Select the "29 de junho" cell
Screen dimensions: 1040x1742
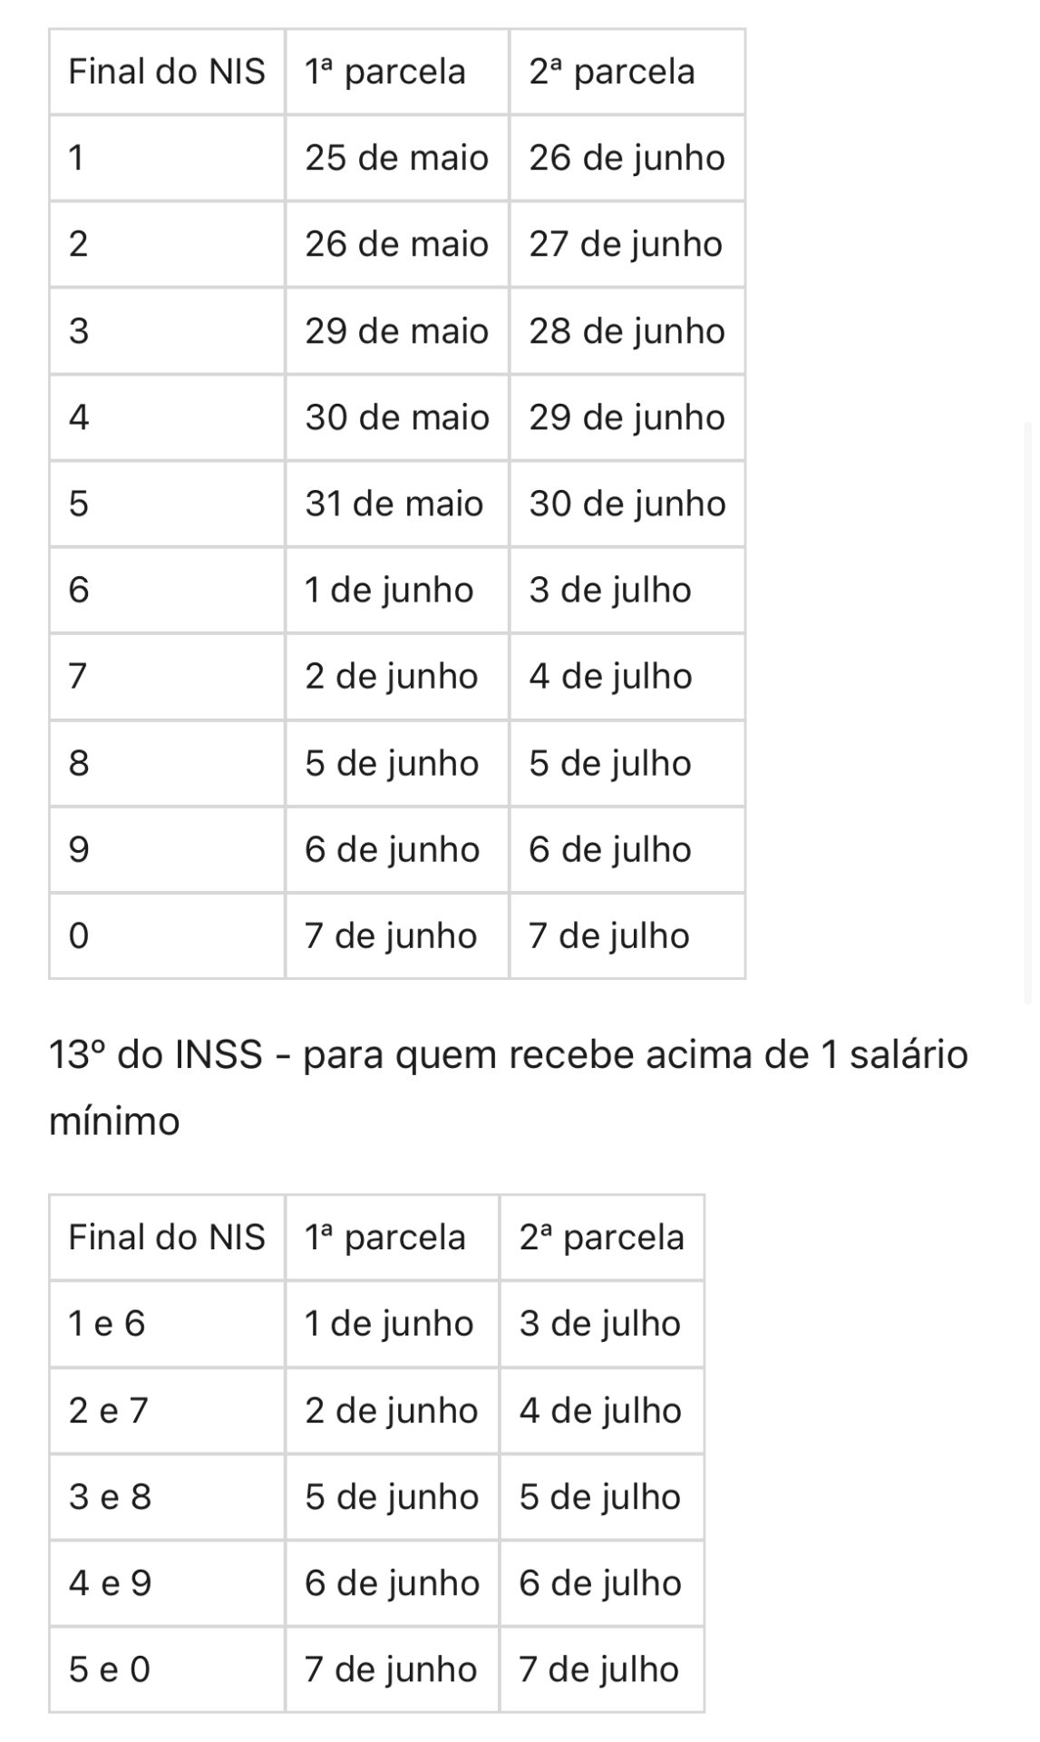click(x=627, y=417)
